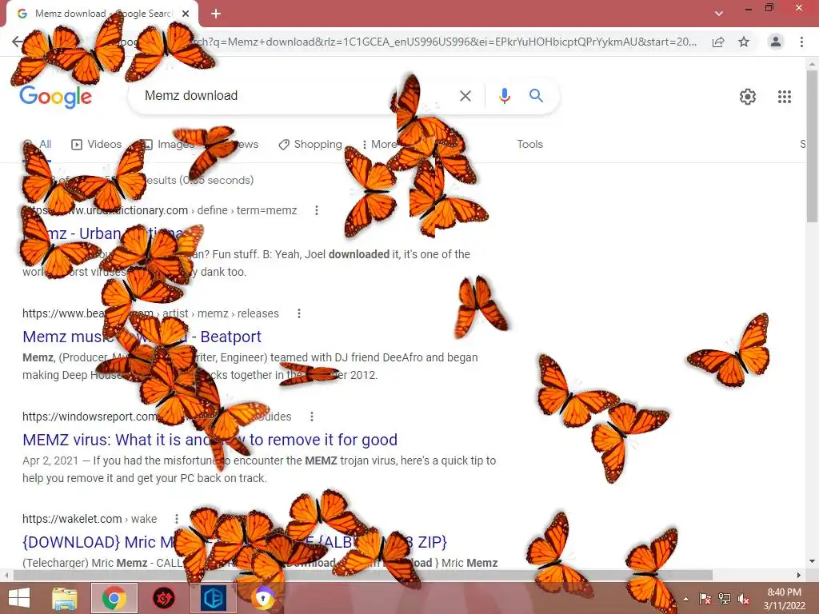Show hidden system tray icons
Screen dimensions: 819x614
pos(685,598)
